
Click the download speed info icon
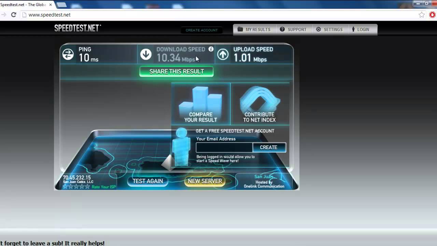[211, 49]
